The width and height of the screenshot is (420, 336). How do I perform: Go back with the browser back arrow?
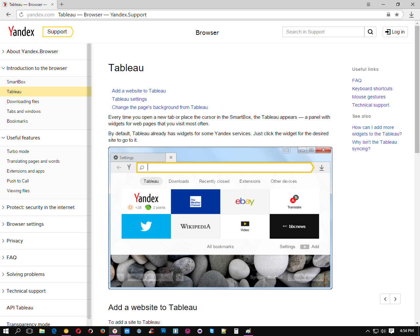coord(9,14)
